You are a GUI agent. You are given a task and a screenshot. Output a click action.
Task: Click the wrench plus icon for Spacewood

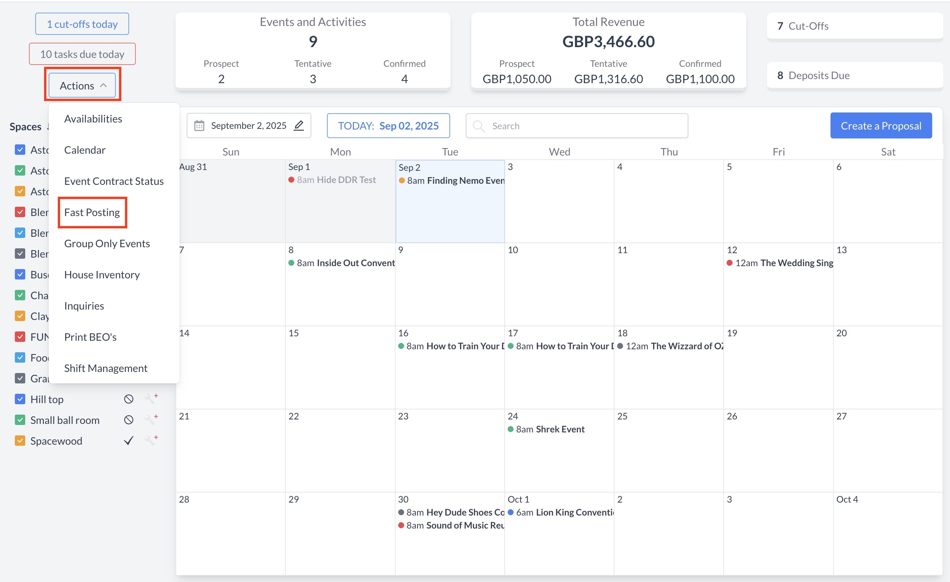pos(151,440)
